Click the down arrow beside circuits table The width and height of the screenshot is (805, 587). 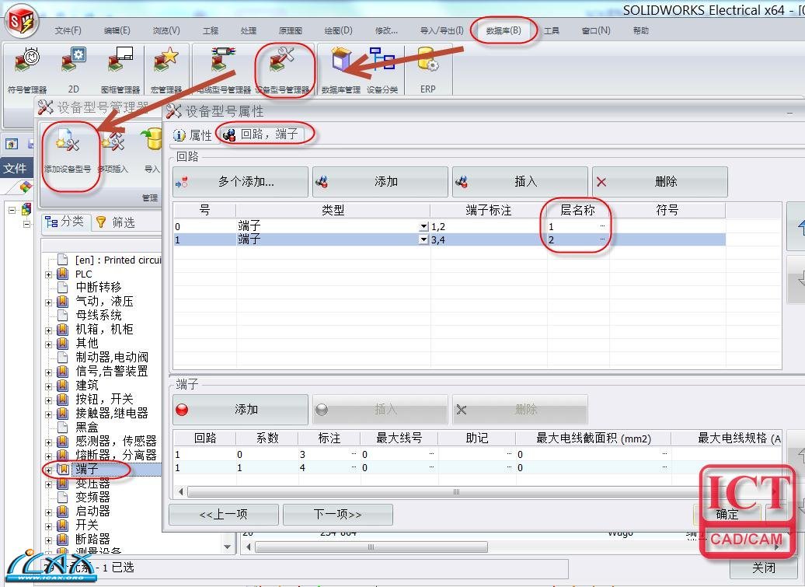[795, 279]
